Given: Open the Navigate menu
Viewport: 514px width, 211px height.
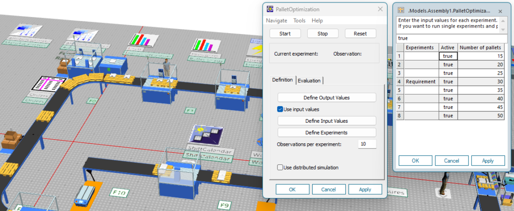Looking at the screenshot, I should 277,21.
